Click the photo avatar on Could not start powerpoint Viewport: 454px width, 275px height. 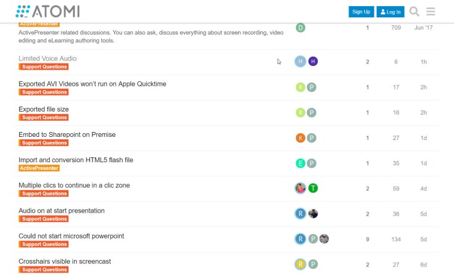point(324,239)
